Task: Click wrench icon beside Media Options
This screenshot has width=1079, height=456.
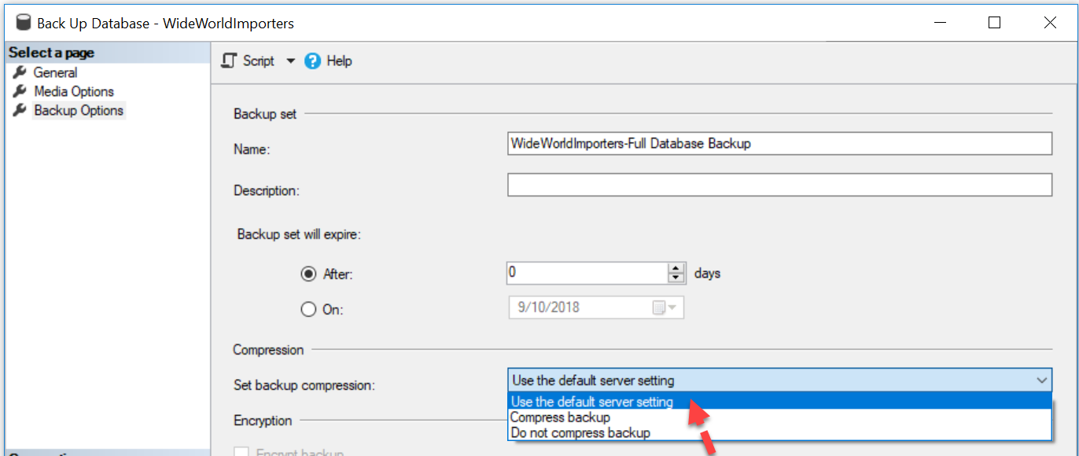Action: click(20, 91)
